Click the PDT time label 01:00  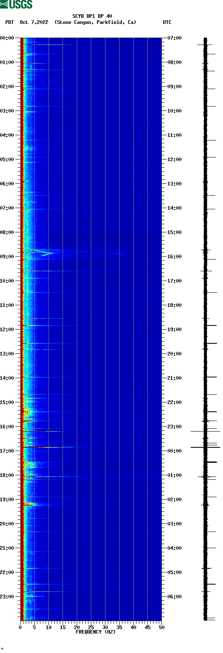pyautogui.click(x=7, y=62)
